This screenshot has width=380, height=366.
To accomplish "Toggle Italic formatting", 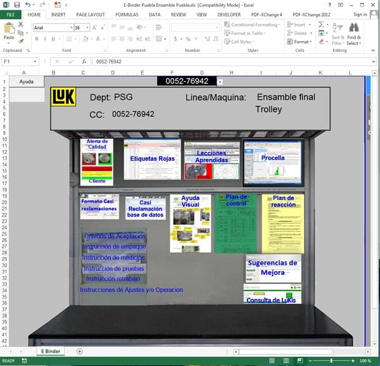I will (45, 39).
